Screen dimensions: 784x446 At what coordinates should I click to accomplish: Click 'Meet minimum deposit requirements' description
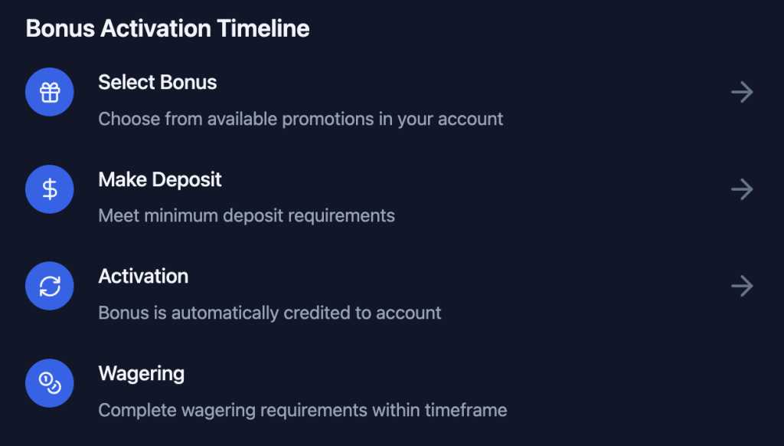pos(247,216)
